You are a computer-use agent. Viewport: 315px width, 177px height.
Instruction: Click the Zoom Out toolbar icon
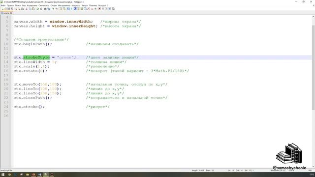pos(57,9)
